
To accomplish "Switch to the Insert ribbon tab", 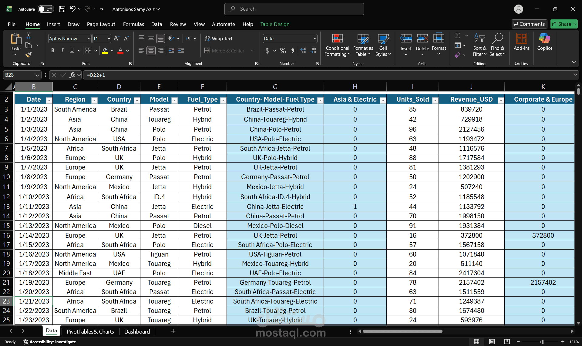I will pos(53,24).
